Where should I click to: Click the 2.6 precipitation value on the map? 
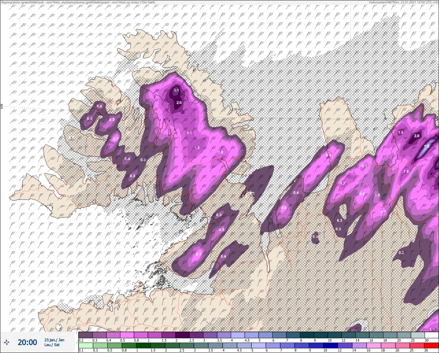pos(179,102)
